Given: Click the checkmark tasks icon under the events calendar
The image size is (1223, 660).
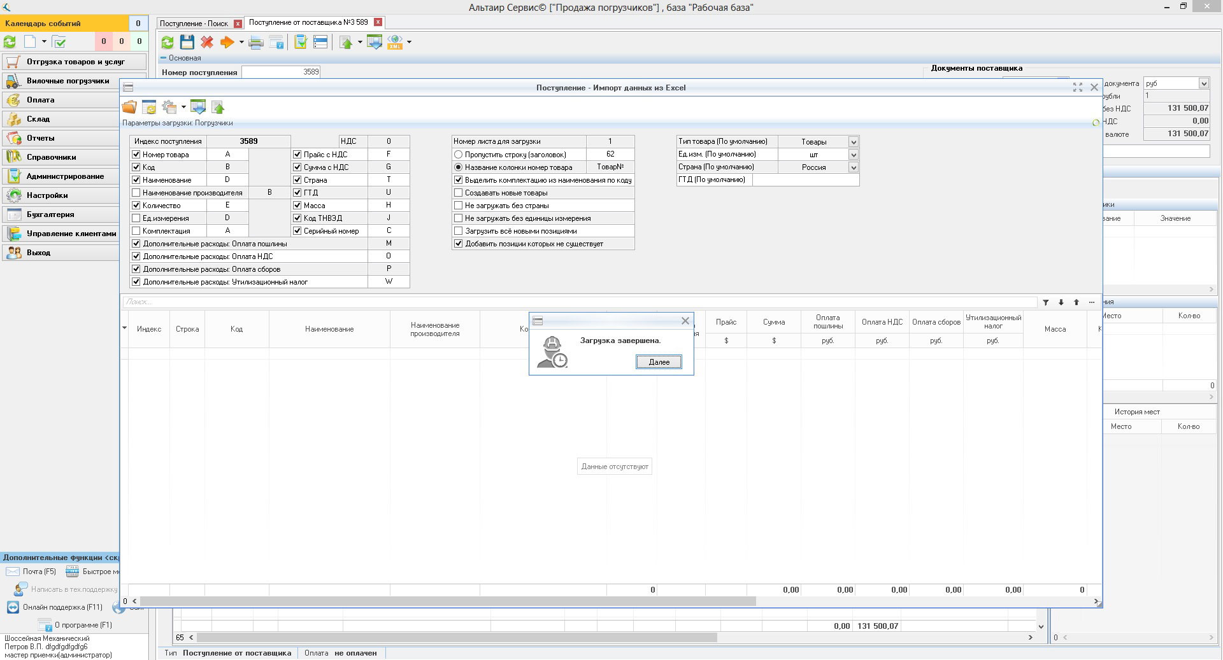Looking at the screenshot, I should tap(59, 42).
